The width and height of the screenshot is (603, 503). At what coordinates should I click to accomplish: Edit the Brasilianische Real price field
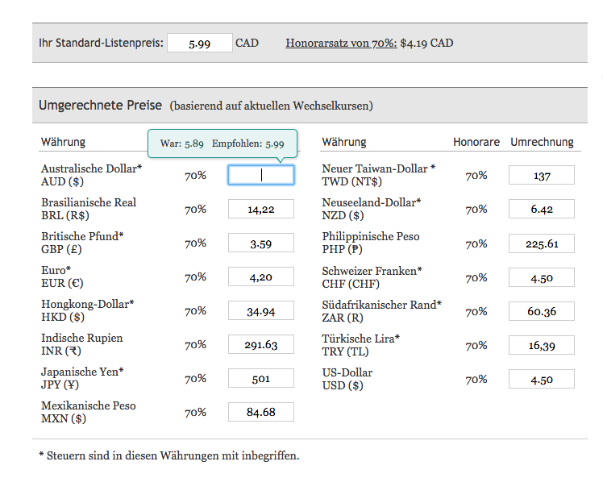[x=260, y=210]
